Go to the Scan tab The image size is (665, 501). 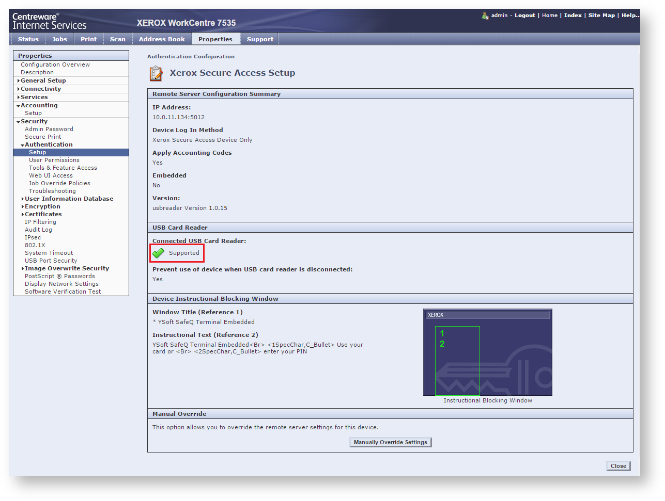click(118, 39)
